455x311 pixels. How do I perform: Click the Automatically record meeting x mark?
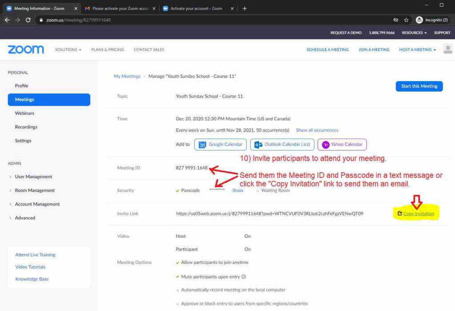(177, 290)
